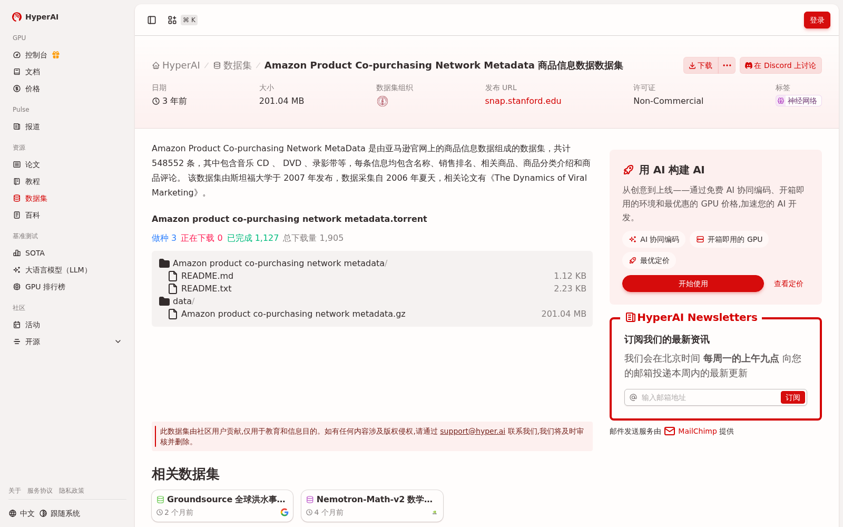843x527 pixels.
Task: Open GPU 排行榜 in sidebar
Action: [67, 287]
